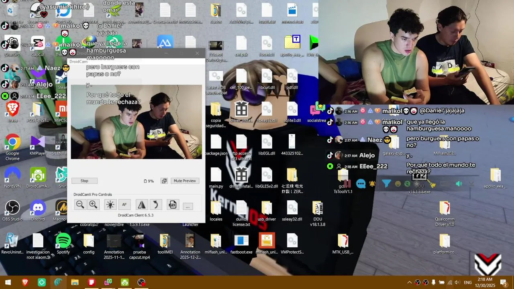Open the Brave desktop shortcut

(12, 112)
